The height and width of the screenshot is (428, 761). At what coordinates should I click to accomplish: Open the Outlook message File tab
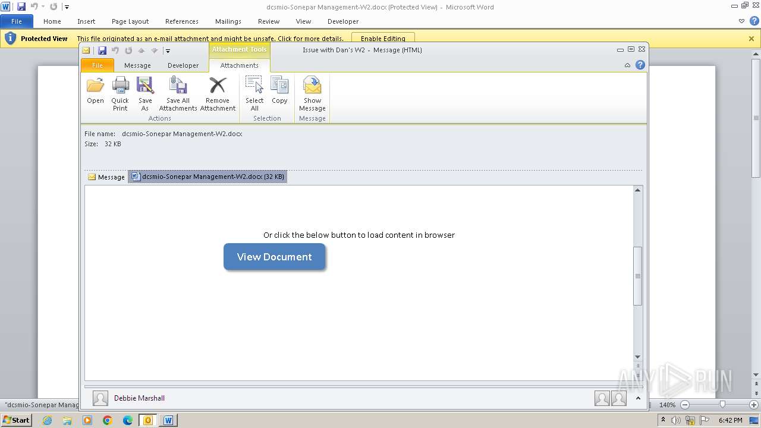97,65
